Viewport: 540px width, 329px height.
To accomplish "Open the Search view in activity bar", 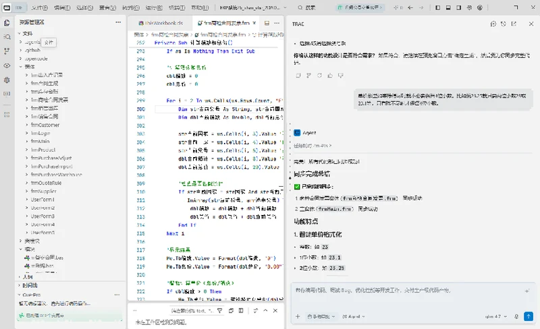I will click(7, 37).
